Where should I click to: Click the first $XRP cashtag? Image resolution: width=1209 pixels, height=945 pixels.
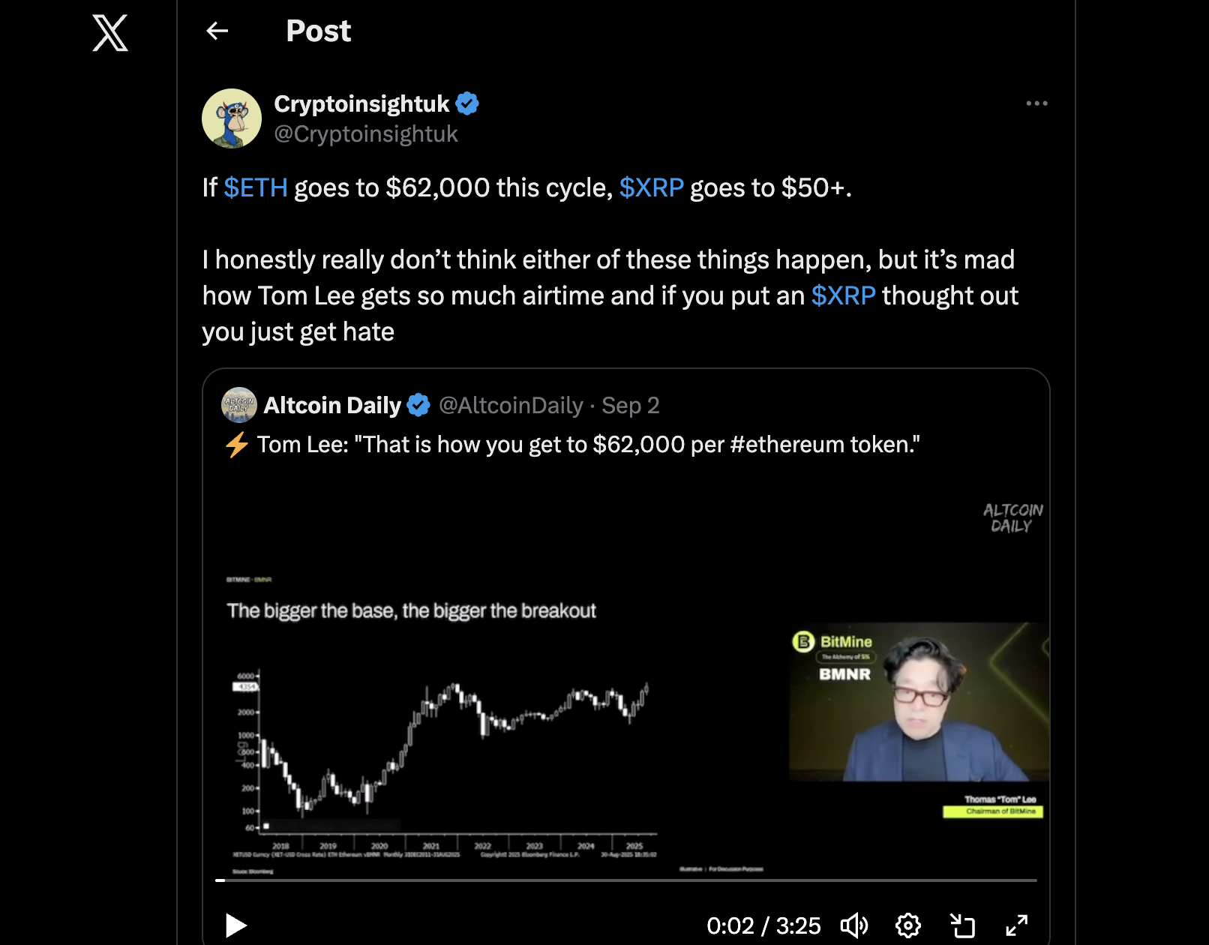(651, 187)
